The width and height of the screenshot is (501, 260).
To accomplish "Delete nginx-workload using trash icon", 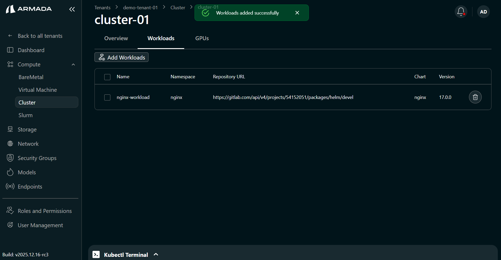I will (475, 97).
